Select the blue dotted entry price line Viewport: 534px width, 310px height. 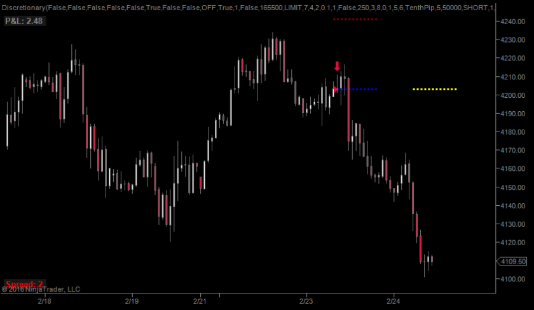357,89
